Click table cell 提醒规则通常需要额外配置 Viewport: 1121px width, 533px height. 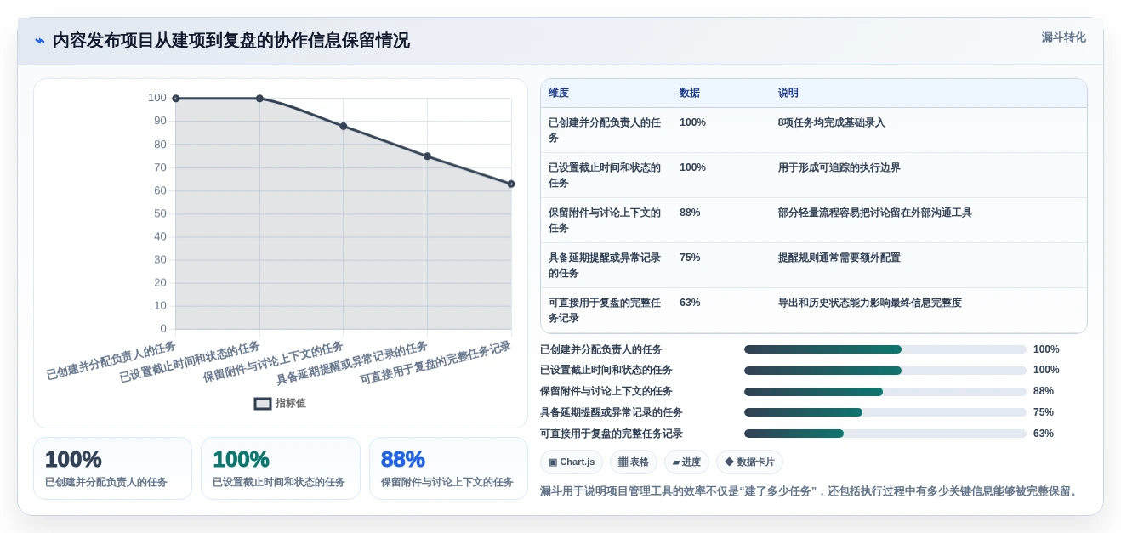839,258
